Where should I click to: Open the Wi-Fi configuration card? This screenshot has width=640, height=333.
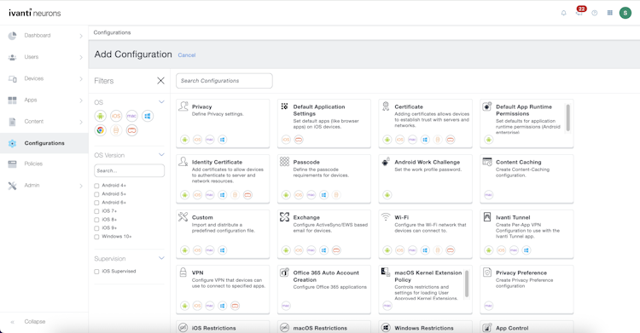coord(425,234)
